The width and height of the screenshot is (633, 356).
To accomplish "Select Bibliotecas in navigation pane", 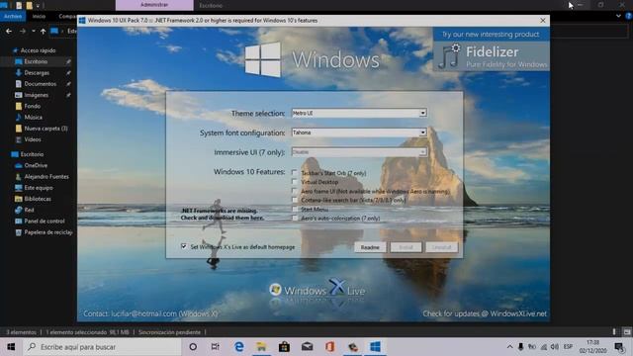I will click(38, 199).
